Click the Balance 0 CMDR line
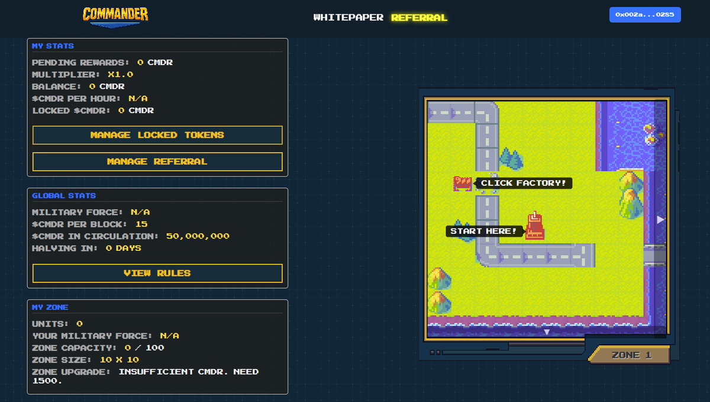Screen dimensions: 710x402 pos(78,86)
